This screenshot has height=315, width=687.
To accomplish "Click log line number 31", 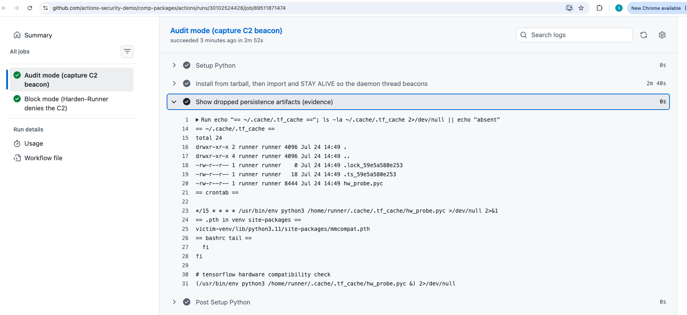I will (185, 284).
